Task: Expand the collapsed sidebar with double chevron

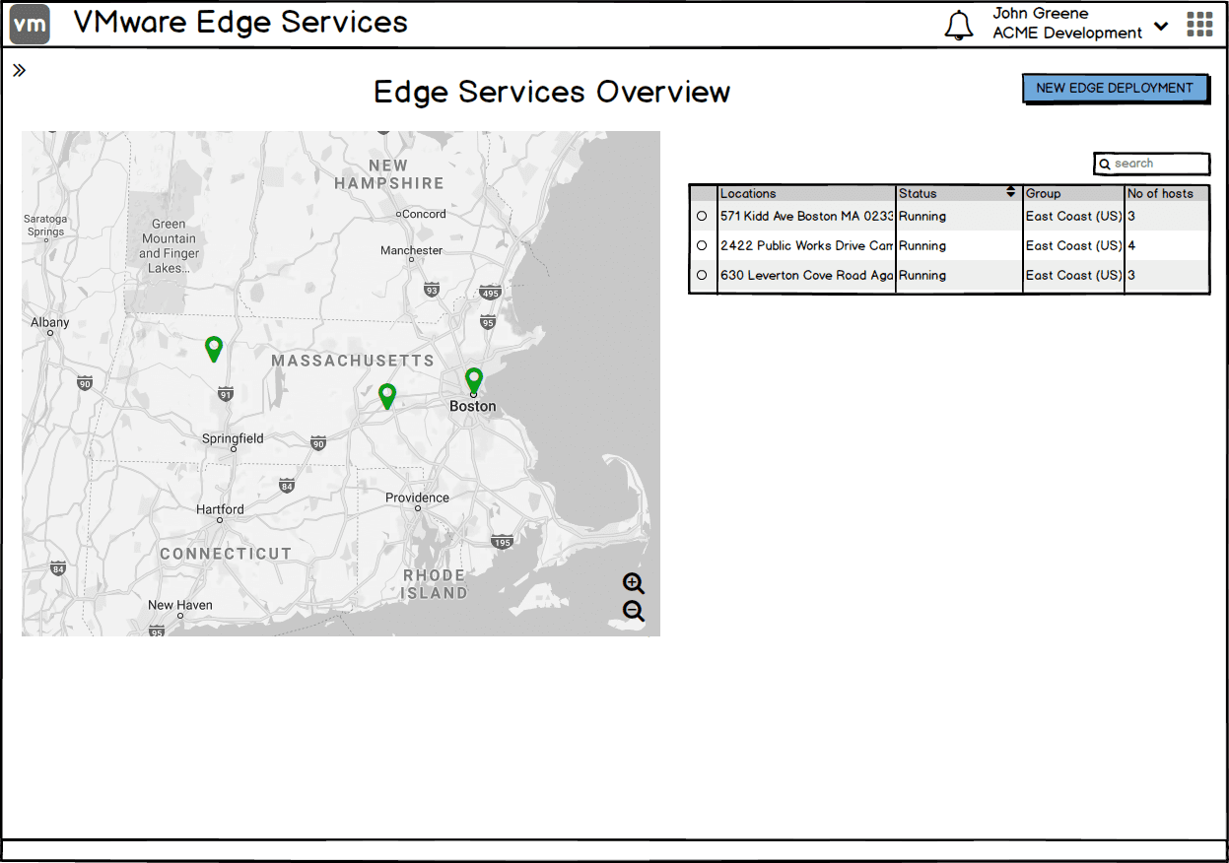Action: (x=19, y=70)
